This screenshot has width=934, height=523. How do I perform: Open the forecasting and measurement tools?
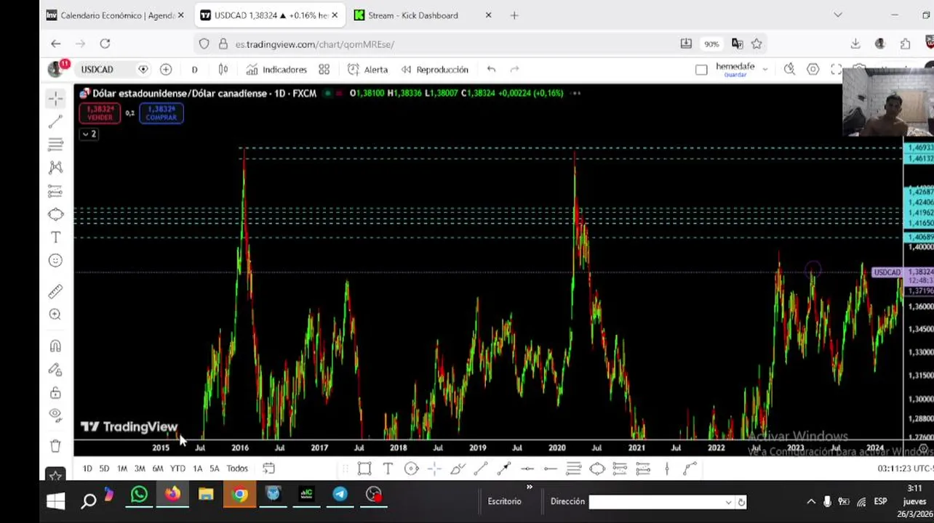tap(55, 191)
